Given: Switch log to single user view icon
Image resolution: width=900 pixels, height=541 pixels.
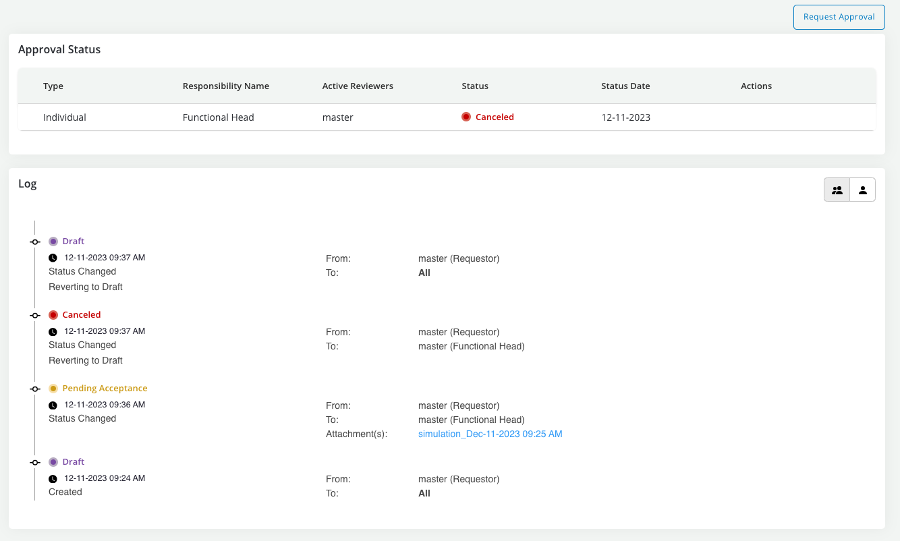Looking at the screenshot, I should (862, 190).
